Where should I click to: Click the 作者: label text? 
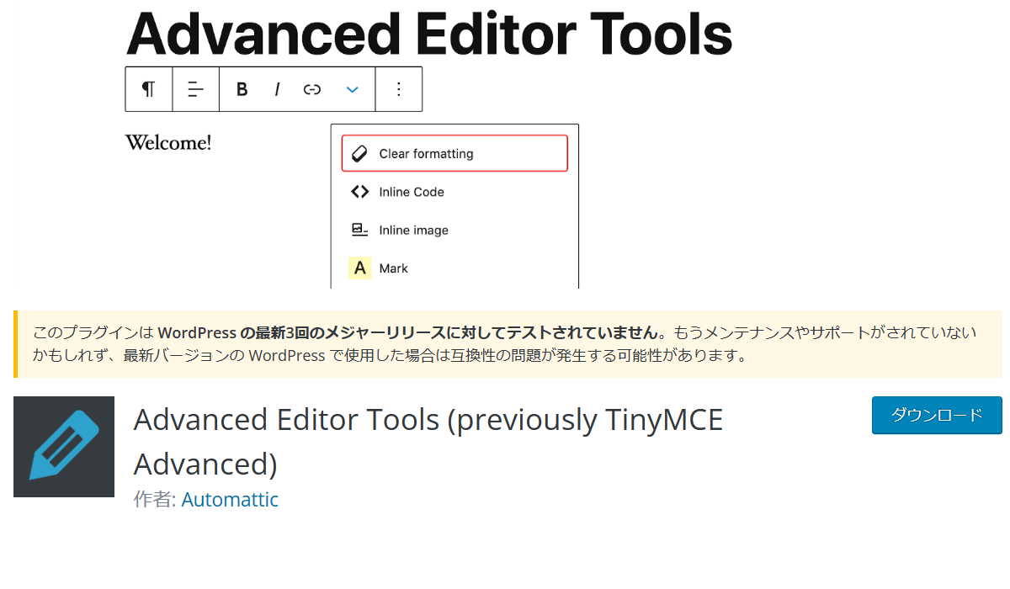155,500
